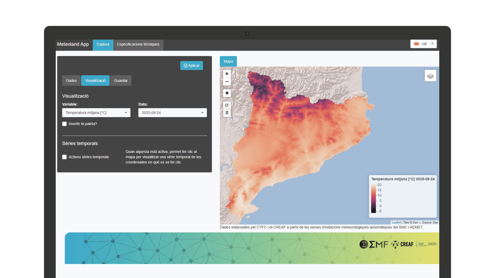Check the Invertir la paleta checkbox
Screen dimensions: 495x278
pyautogui.click(x=65, y=124)
